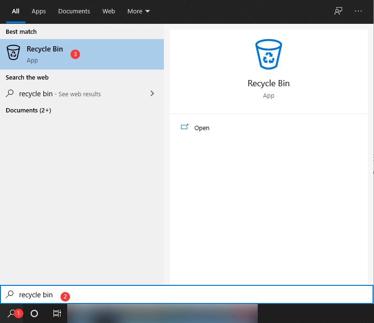Open the Recycle Bin best match result
Viewport: 374px width, 323px height.
click(x=82, y=54)
